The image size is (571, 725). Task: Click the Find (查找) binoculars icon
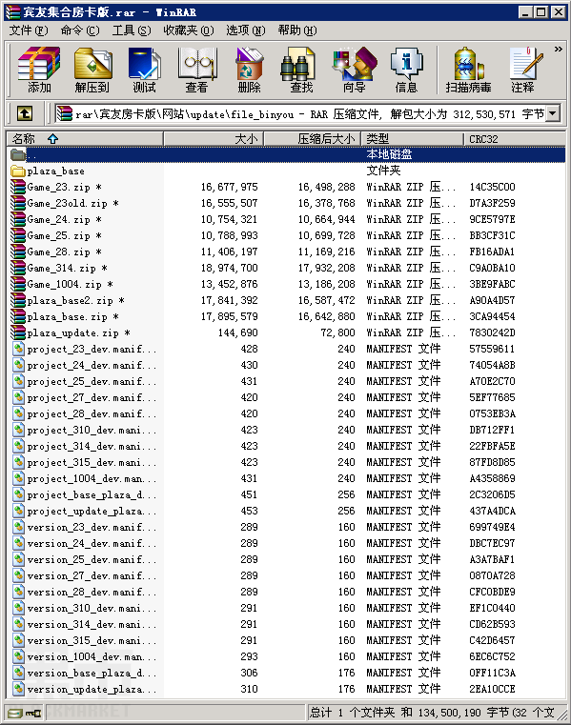(x=301, y=70)
